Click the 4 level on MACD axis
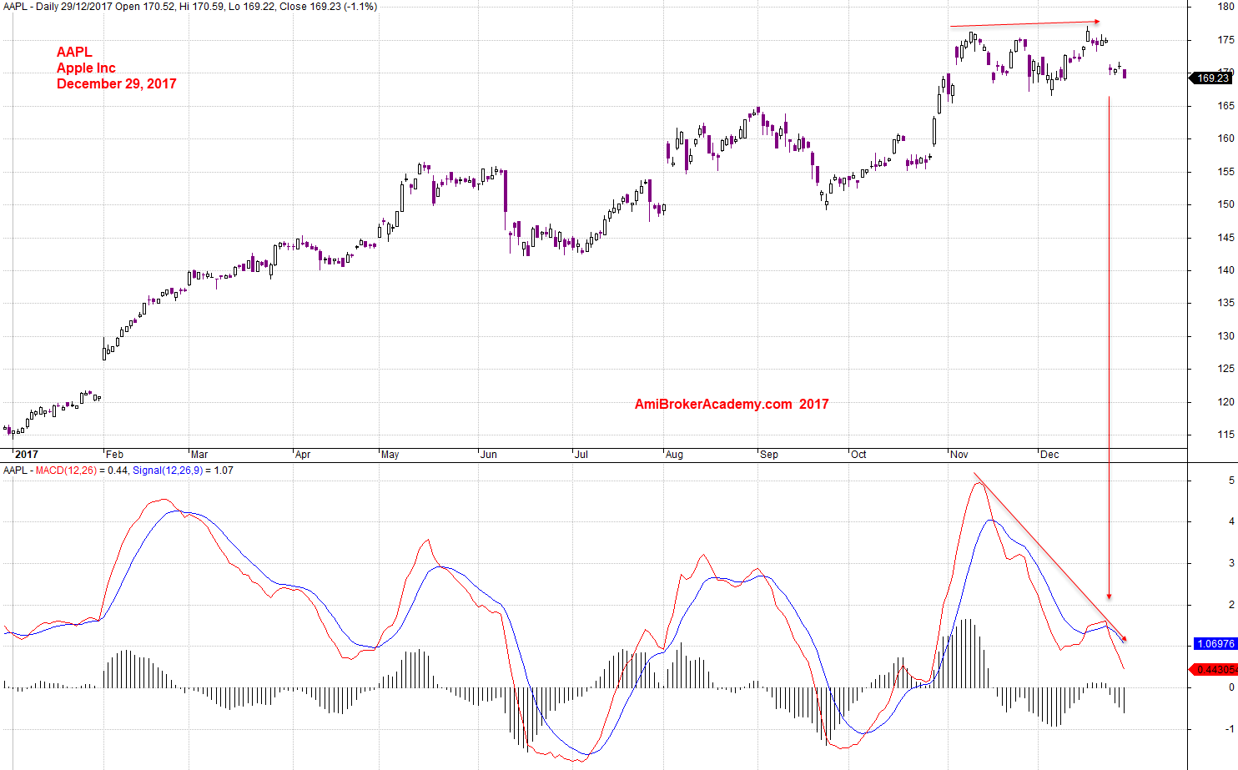1238x770 pixels. point(1231,522)
